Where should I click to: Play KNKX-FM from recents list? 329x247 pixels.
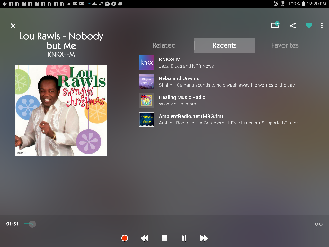tap(227, 63)
